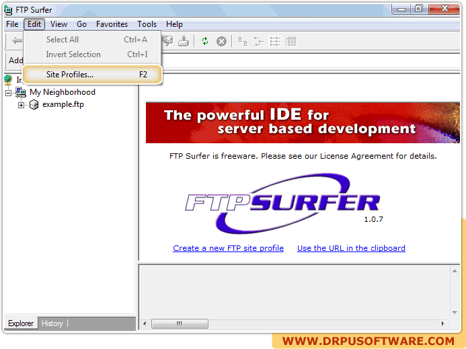Expand the example.ftp tree node
466x349 pixels.
click(21, 105)
